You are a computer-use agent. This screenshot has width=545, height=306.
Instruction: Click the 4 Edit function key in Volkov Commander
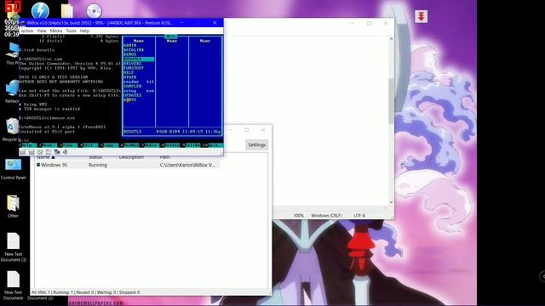click(x=89, y=145)
